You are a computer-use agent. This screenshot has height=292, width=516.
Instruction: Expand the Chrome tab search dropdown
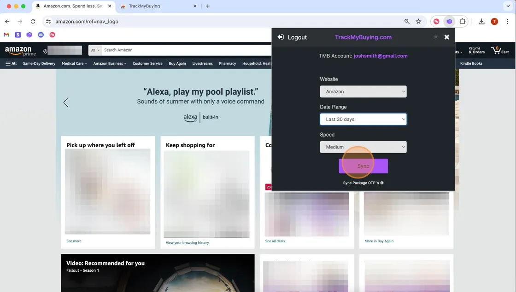(x=508, y=6)
